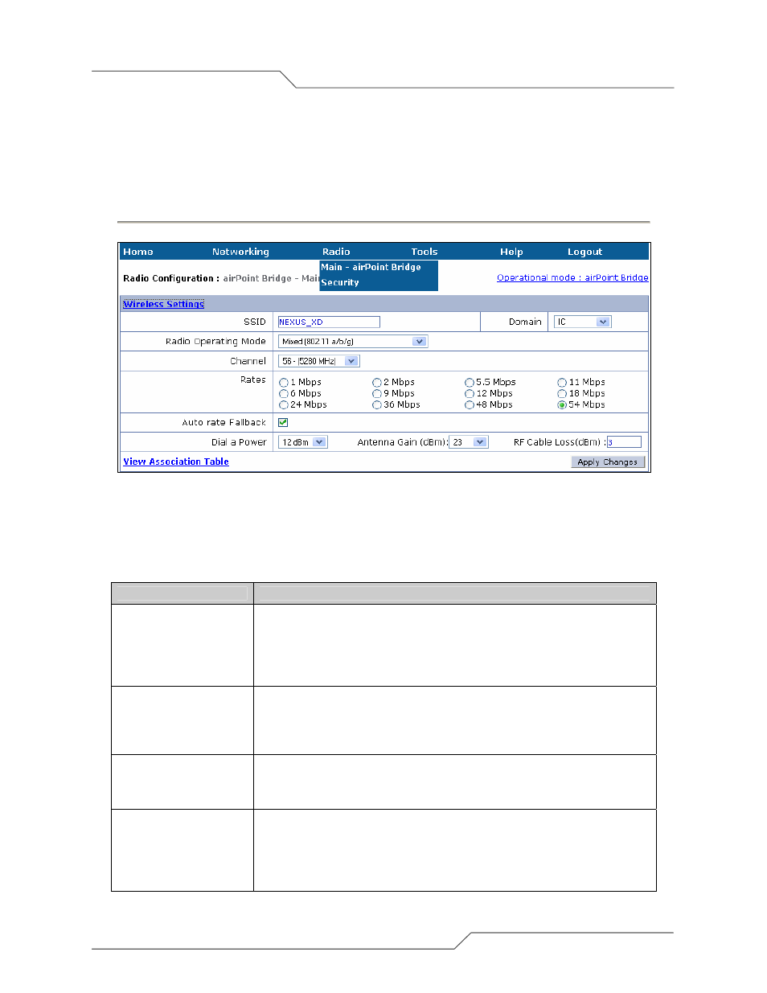Expand the Radio Operating Mode dropdown

point(353,342)
